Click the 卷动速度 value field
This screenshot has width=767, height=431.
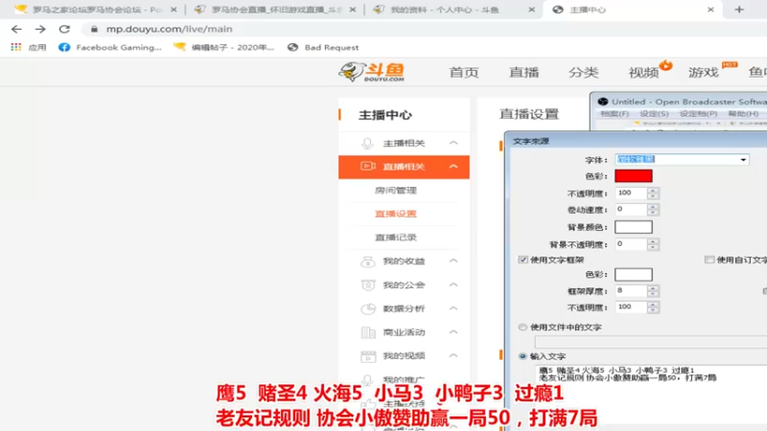[631, 209]
